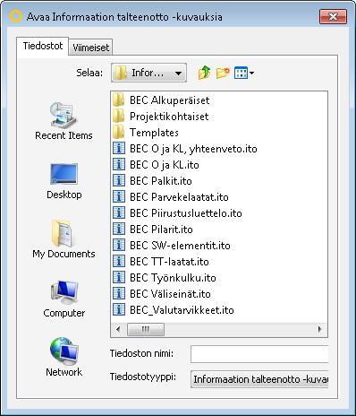This screenshot has height=416, width=356.
Task: Select Computer in places sidebar
Action: pyautogui.click(x=64, y=299)
